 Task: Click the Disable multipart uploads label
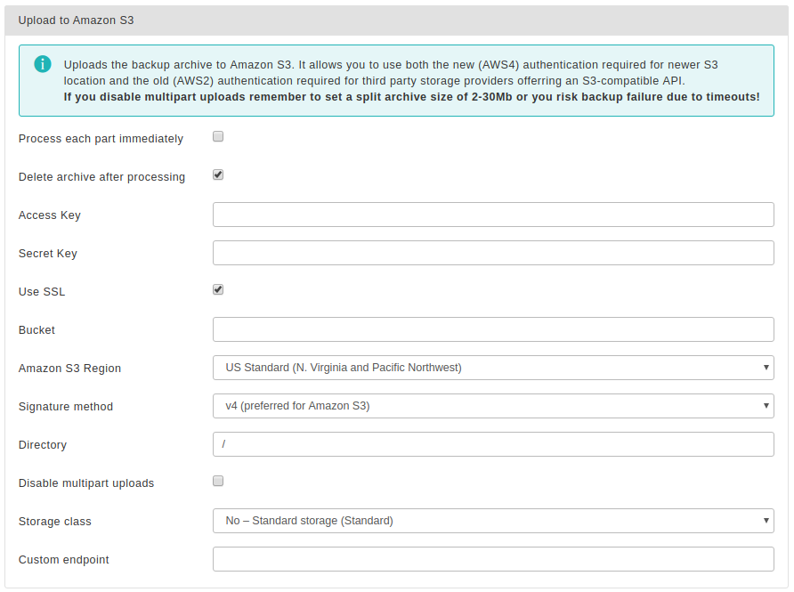[86, 483]
